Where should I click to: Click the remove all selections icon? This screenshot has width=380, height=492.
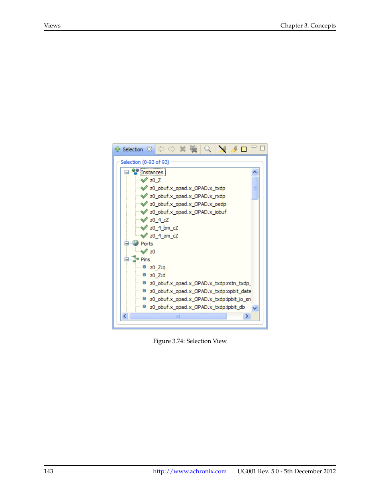(194, 149)
